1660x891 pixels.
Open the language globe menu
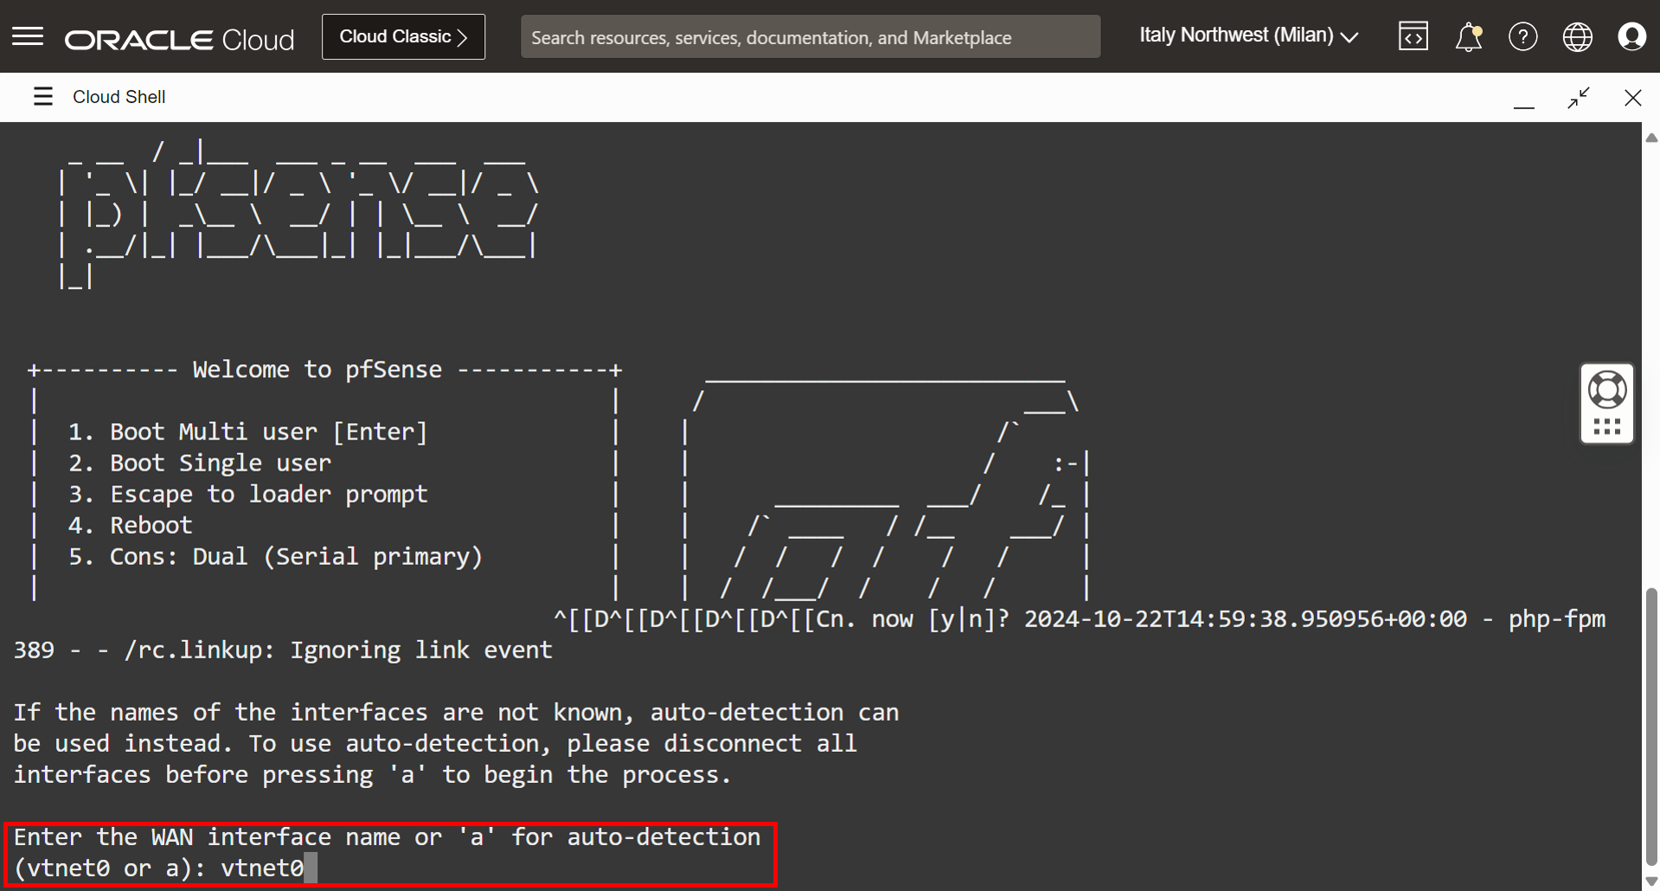[x=1577, y=37]
